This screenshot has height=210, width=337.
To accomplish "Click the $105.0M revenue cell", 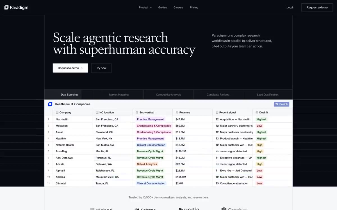I will pos(193,177).
